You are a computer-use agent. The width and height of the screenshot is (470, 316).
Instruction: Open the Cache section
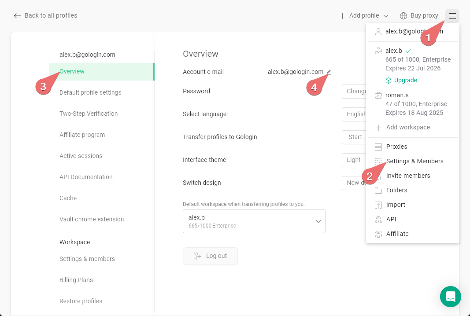(x=68, y=198)
